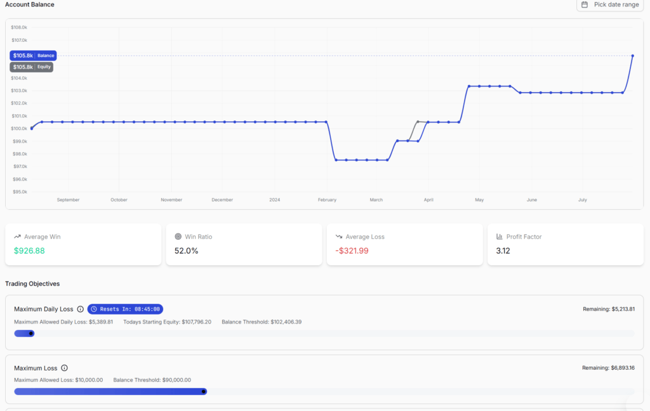
Task: Click the Maximum Loss progress bar handle
Action: [x=204, y=391]
